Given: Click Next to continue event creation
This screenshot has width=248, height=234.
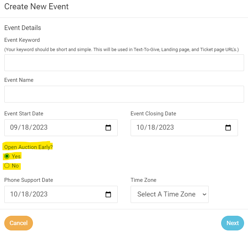Looking at the screenshot, I should click(232, 223).
